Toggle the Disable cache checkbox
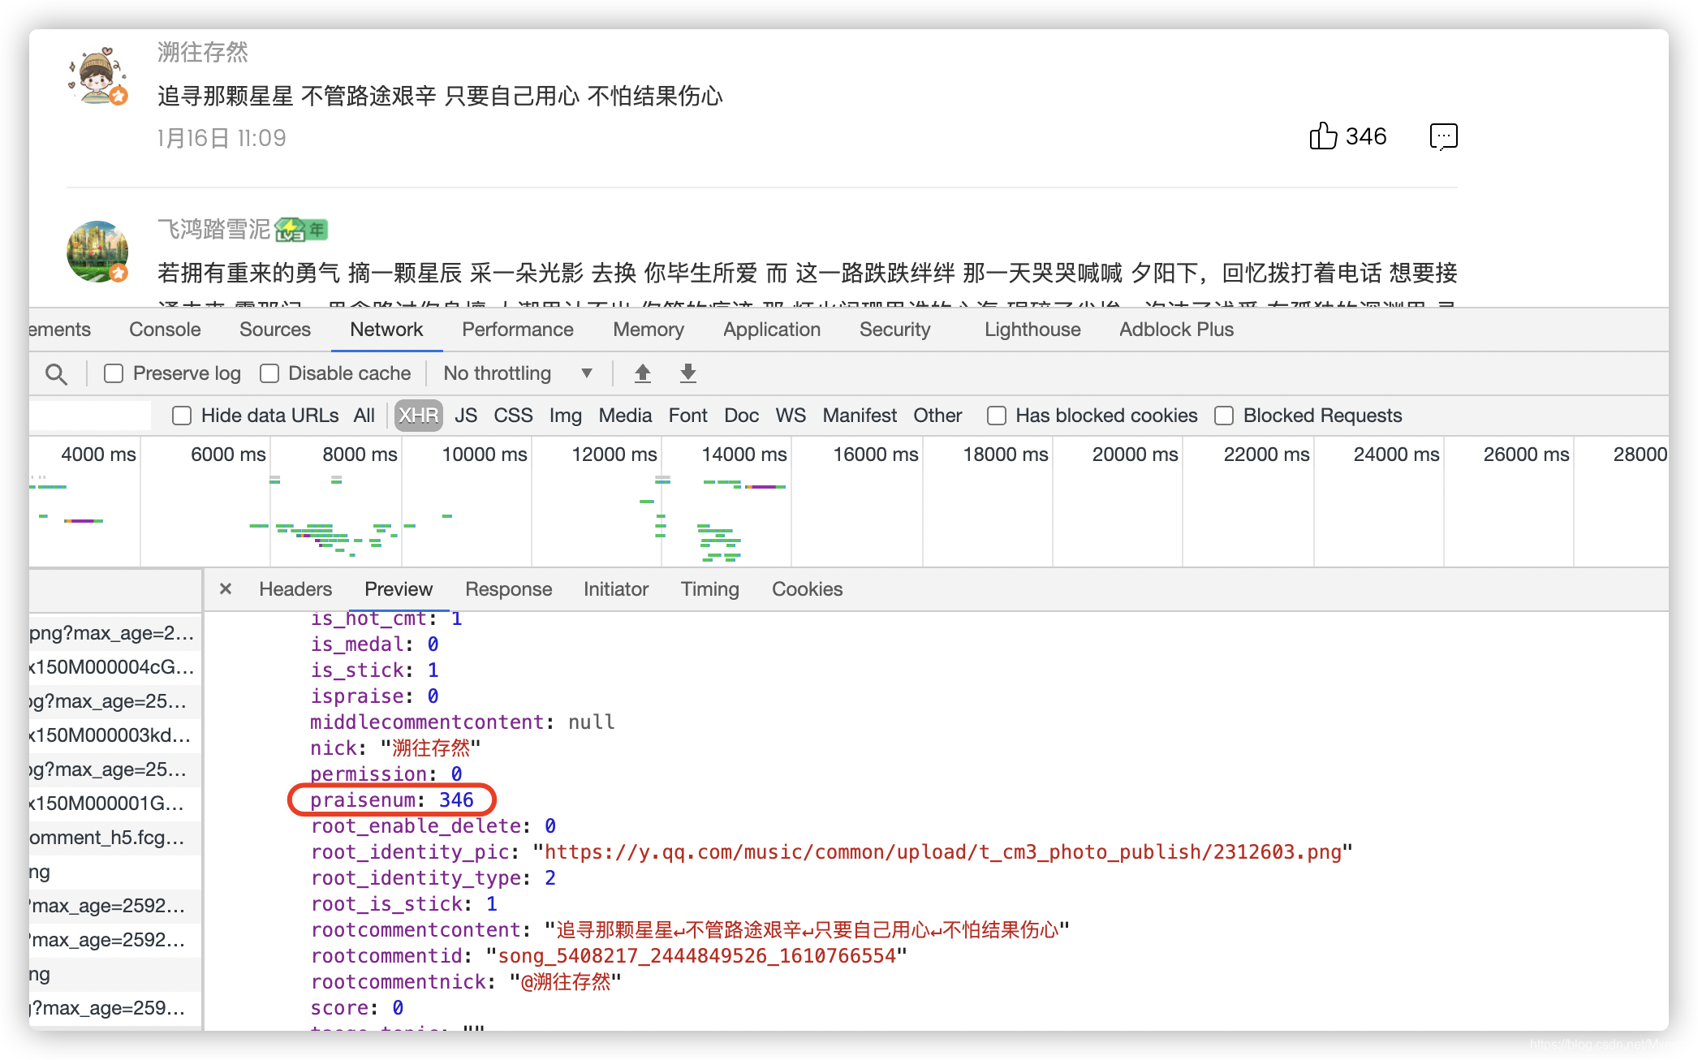The image size is (1698, 1060). (269, 373)
